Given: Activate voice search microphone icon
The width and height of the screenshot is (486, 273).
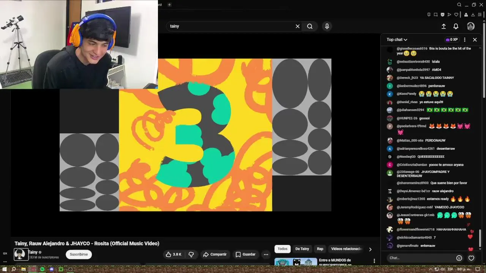Looking at the screenshot, I should [x=327, y=26].
